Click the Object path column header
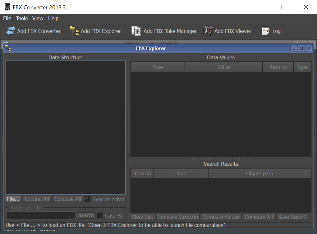This screenshot has width=317, height=234. 260,173
